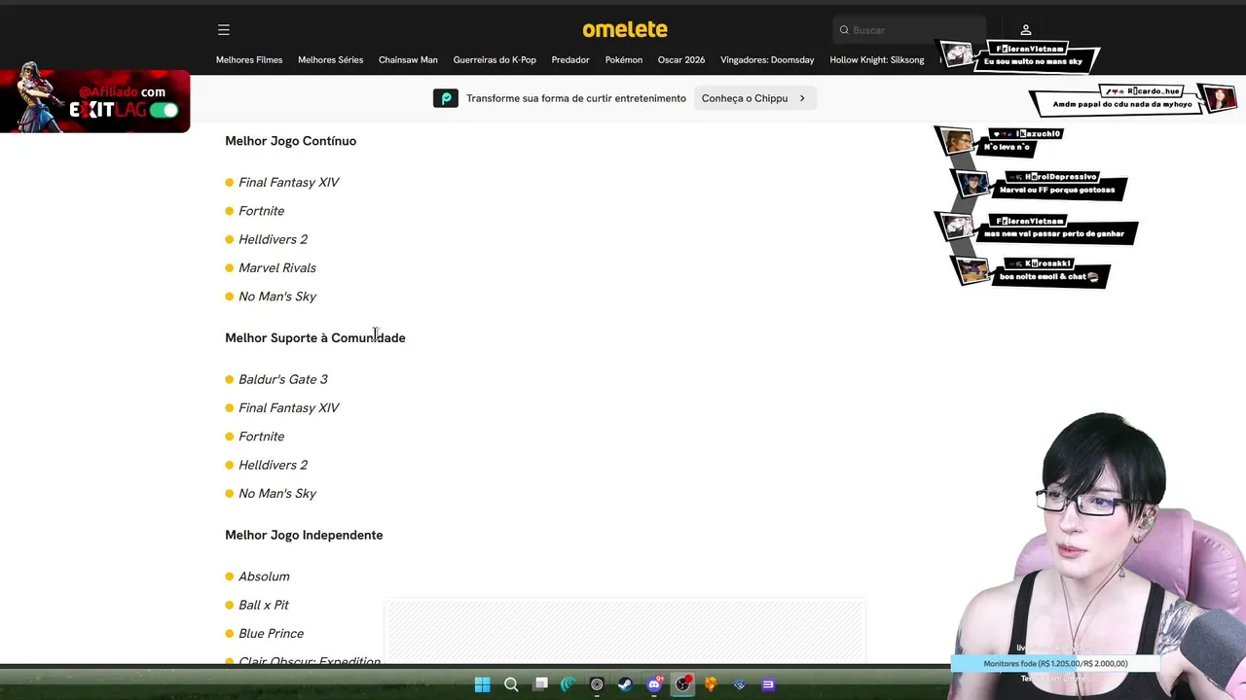Open Vingadores: Doomsday nav item
1246x700 pixels.
767,60
